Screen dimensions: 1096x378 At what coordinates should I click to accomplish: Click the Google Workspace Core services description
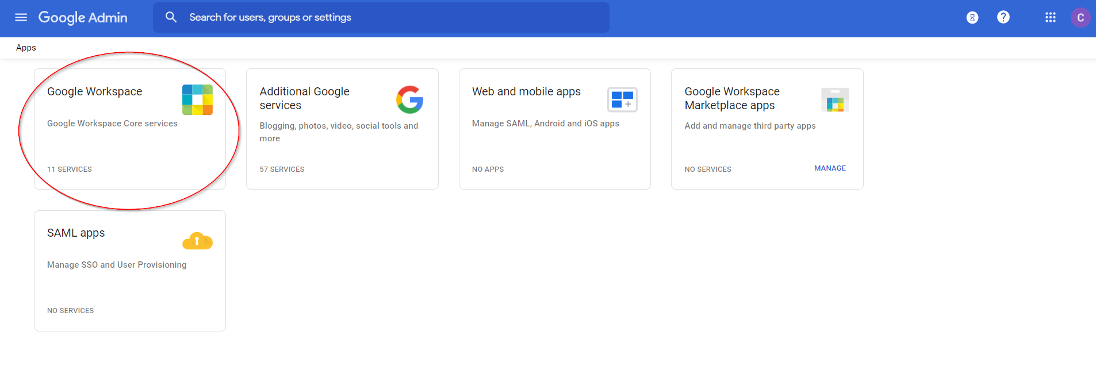click(x=112, y=124)
